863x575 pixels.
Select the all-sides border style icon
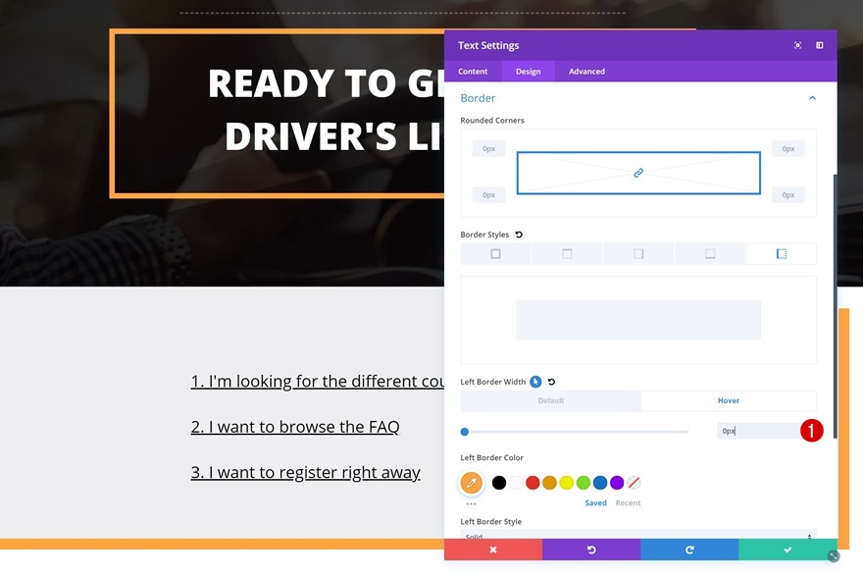[x=495, y=254]
